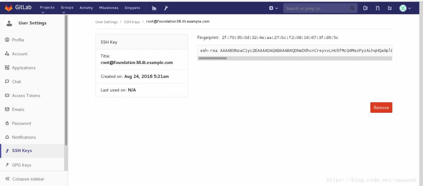The height and width of the screenshot is (186, 423).
Task: Click the sidebar vertical scrollbar
Action: click(66, 80)
